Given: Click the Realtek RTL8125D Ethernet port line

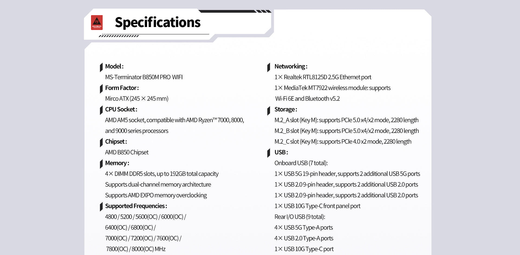Looking at the screenshot, I should tap(323, 77).
